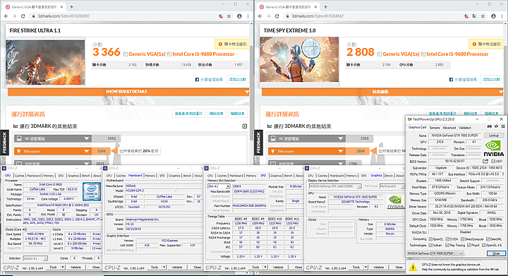
Task: Click the Time Spy Extreme thumbnail image
Action: coord(299,59)
